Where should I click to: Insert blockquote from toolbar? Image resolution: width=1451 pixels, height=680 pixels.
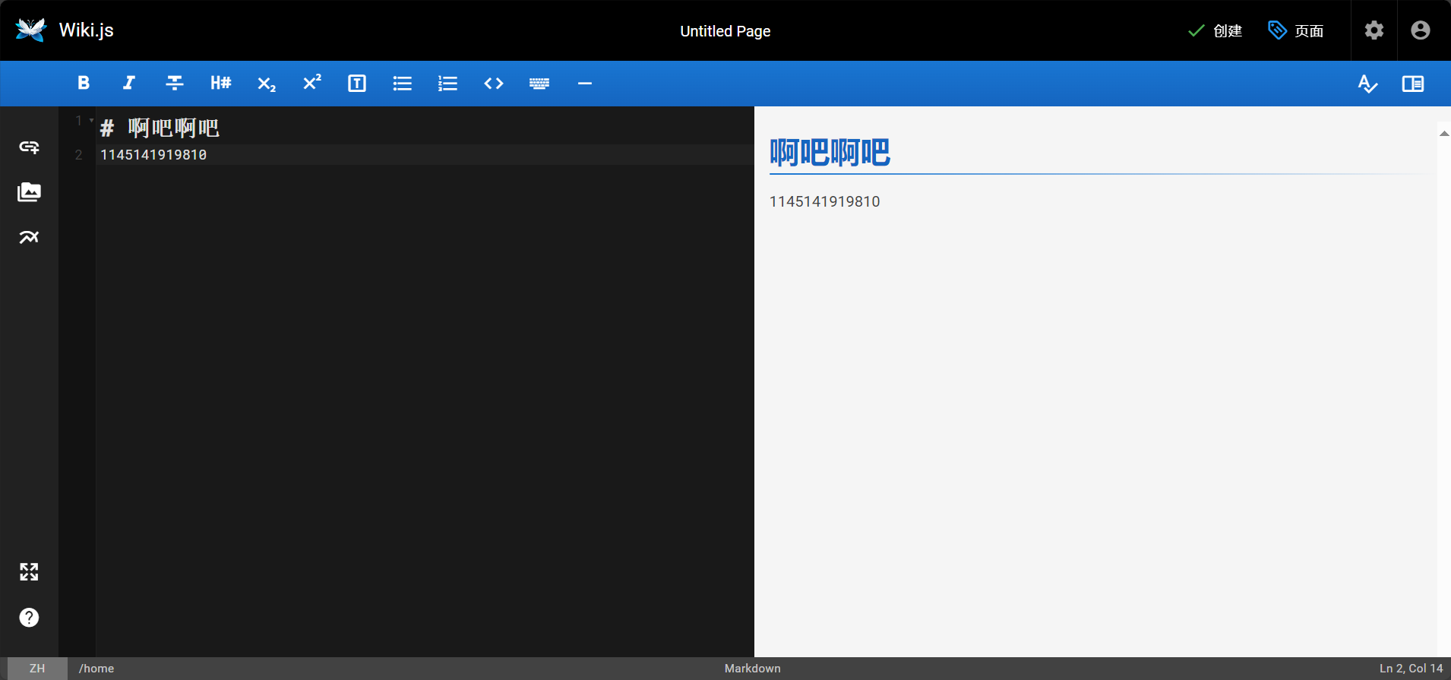coord(357,84)
